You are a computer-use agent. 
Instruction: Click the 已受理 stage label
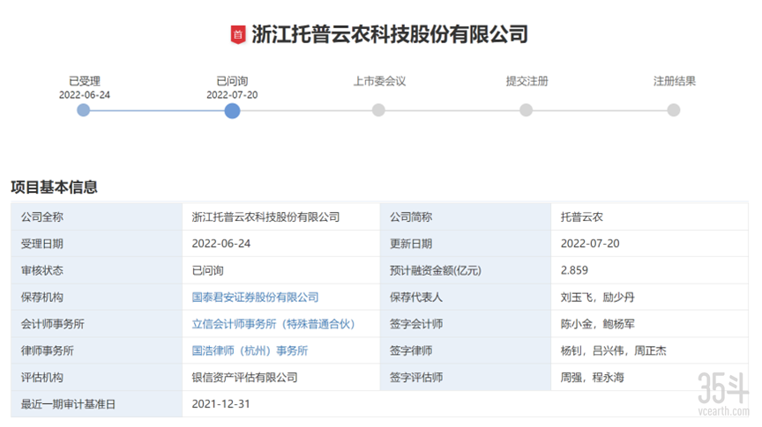click(85, 81)
